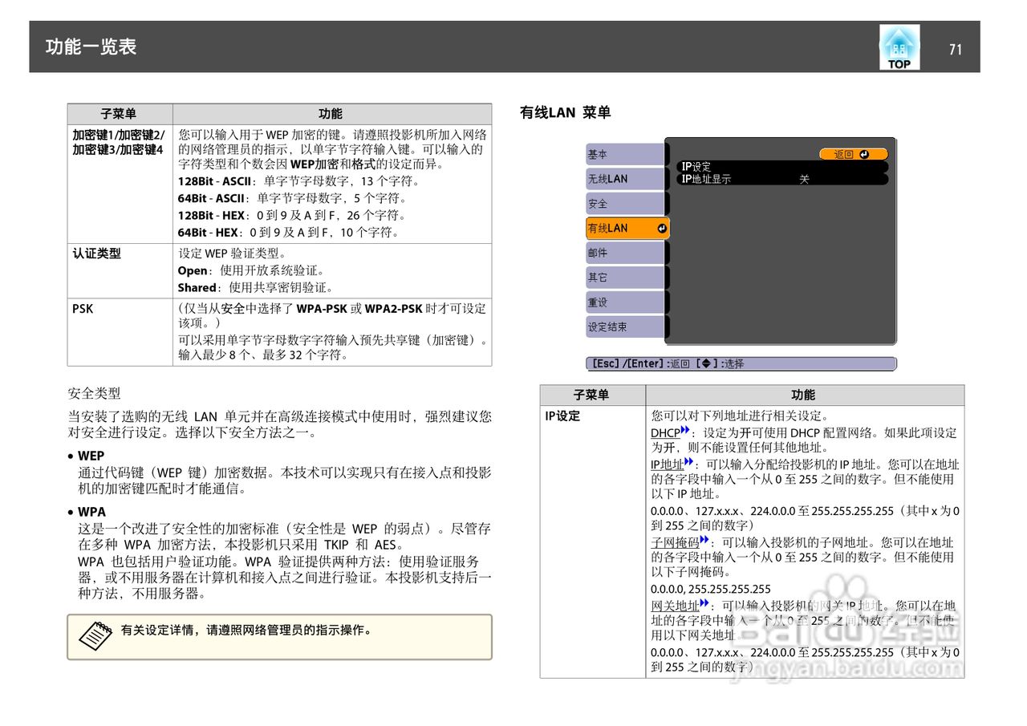Image resolution: width=1027 pixels, height=726 pixels.
Task: Click the [Esc]/[Enter] hint status bar
Action: [x=741, y=363]
